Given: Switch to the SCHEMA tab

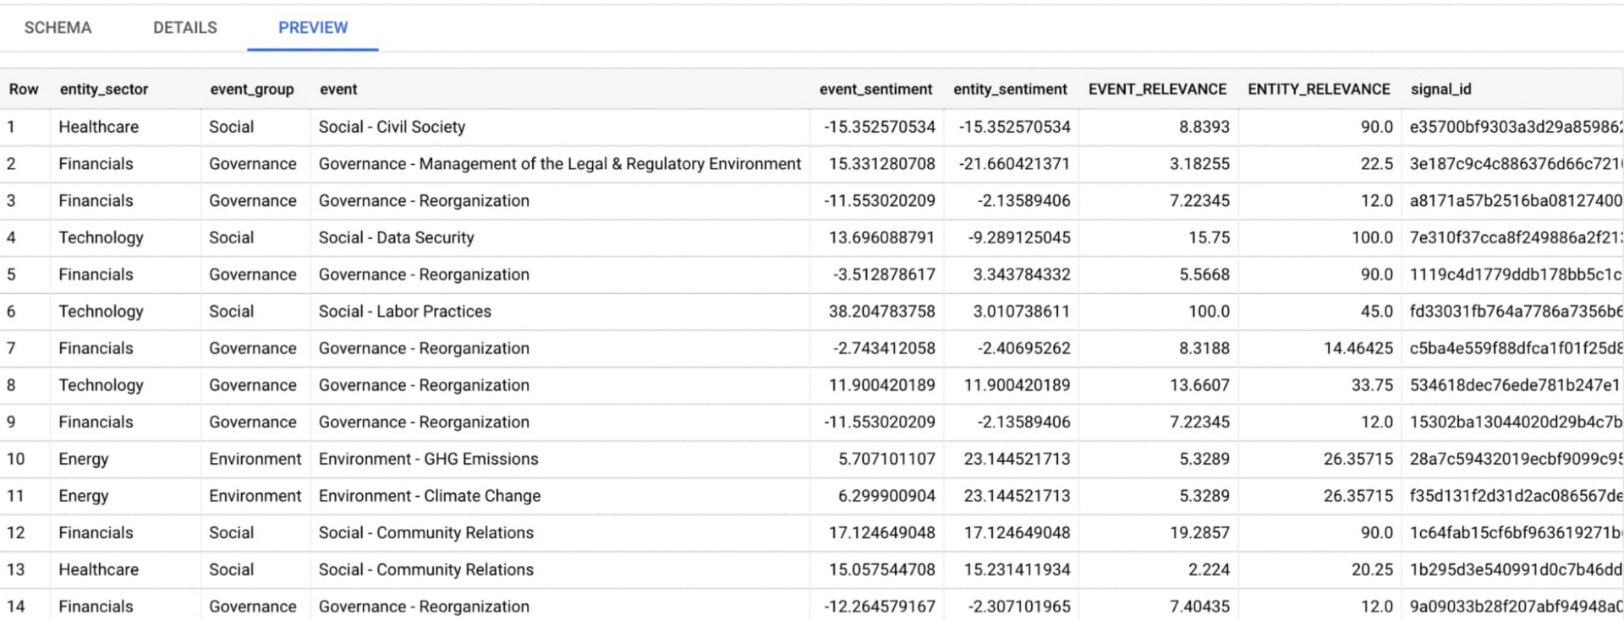Looking at the screenshot, I should pos(58,28).
